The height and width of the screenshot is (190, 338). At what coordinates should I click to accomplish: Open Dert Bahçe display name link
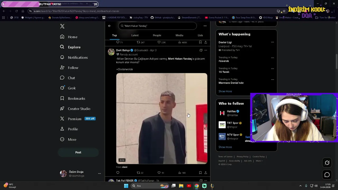click(123, 50)
